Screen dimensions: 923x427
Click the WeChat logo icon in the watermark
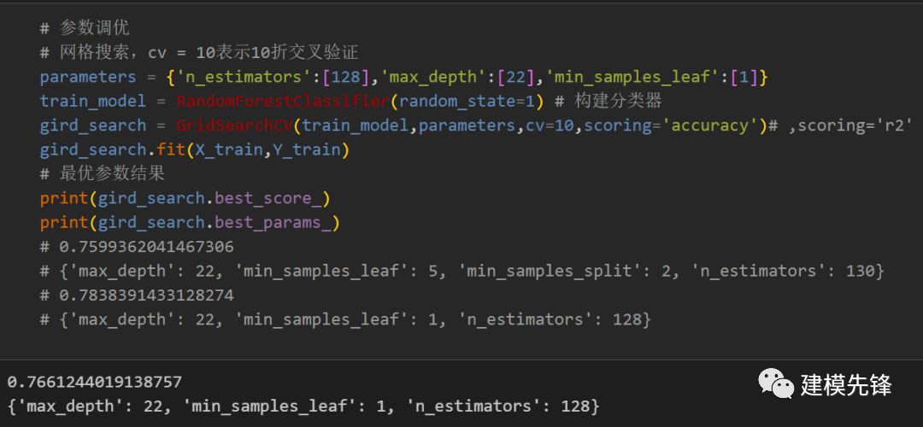[x=776, y=383]
